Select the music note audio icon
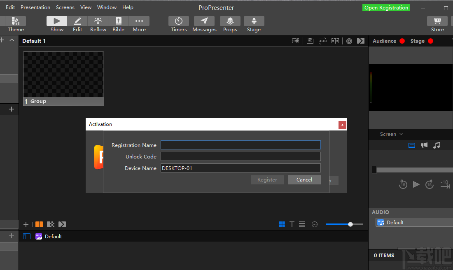The image size is (453, 270). 437,145
